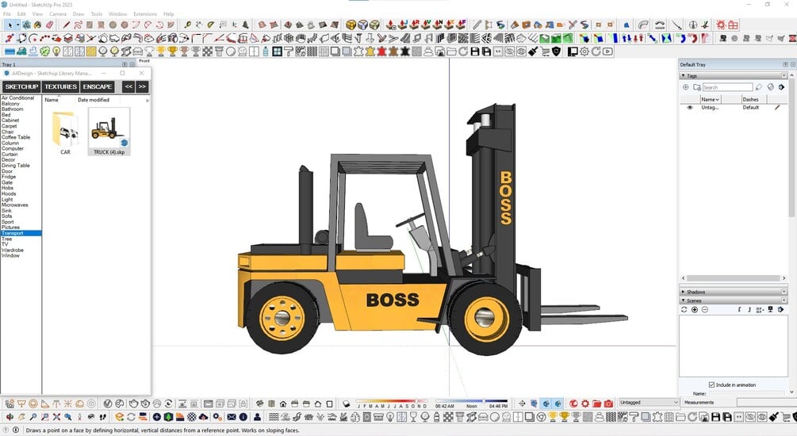This screenshot has width=797, height=436.
Task: Click the shopping cart icon in third toolbar
Action: point(545,52)
